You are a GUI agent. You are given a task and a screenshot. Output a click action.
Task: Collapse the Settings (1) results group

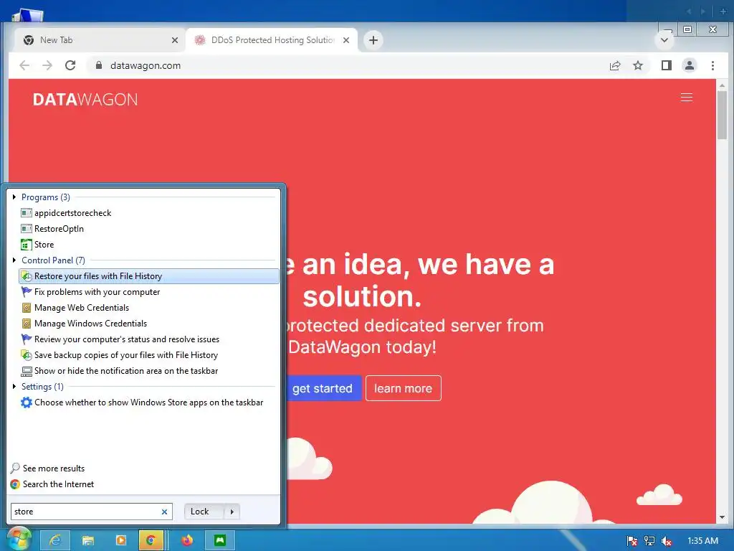click(14, 387)
